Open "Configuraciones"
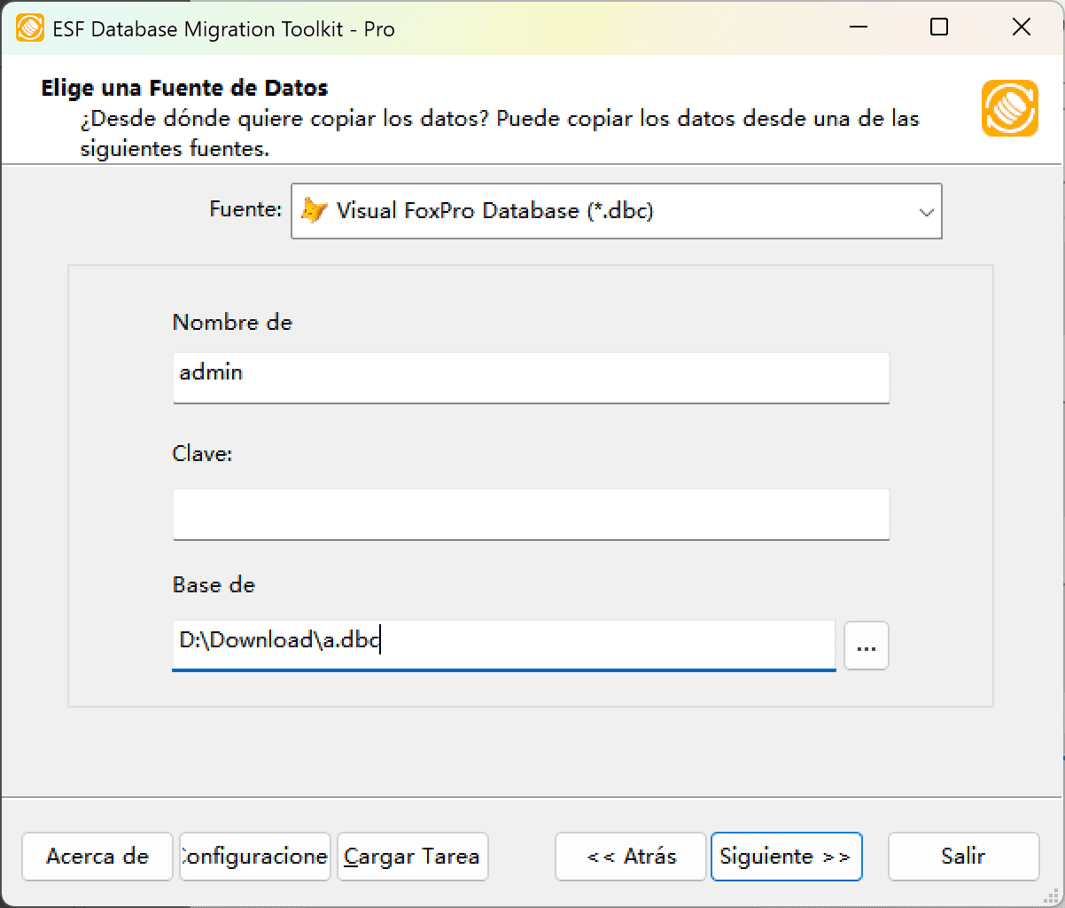The height and width of the screenshot is (908, 1065). coord(254,857)
